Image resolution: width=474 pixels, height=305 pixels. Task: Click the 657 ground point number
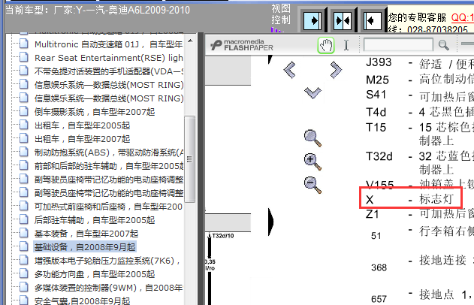[379, 299]
